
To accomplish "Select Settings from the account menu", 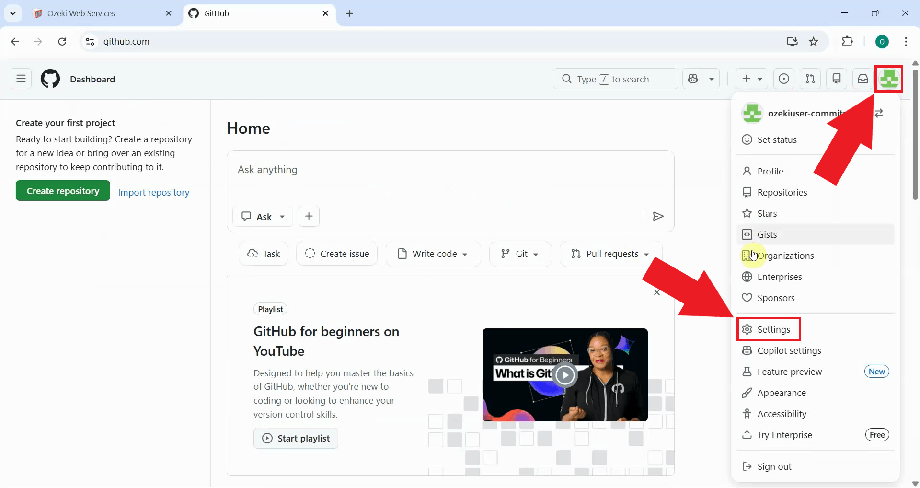I will click(768, 329).
